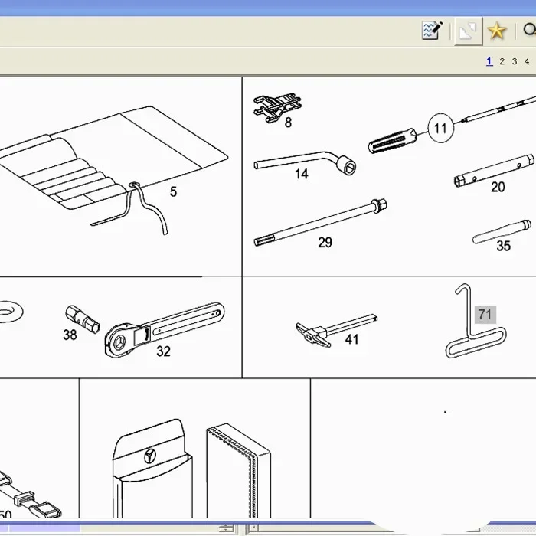The width and height of the screenshot is (536, 536).
Task: Select part number 32 ratchet wrench
Action: [x=163, y=351]
